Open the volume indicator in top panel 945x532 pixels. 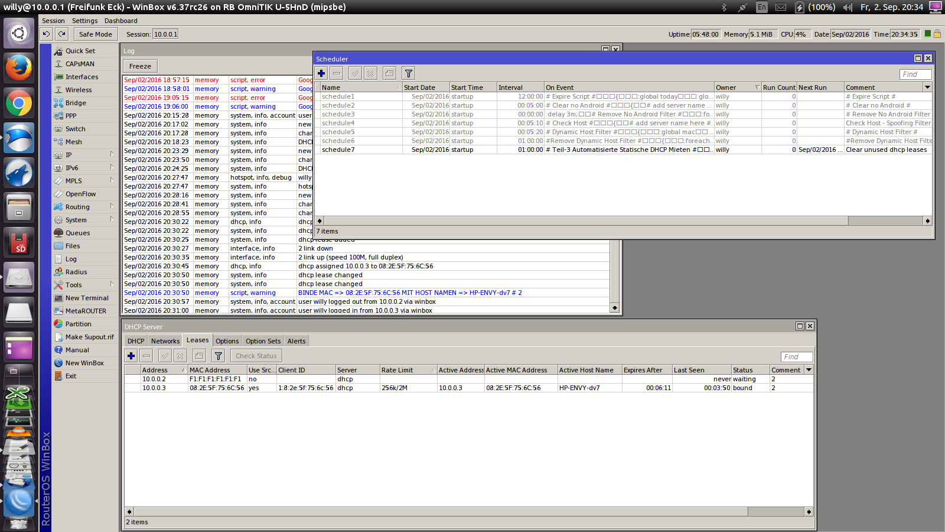848,7
